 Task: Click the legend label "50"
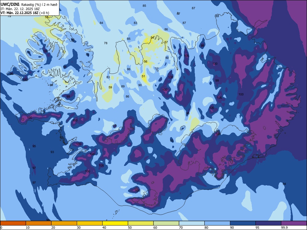pyautogui.click(x=130, y=228)
